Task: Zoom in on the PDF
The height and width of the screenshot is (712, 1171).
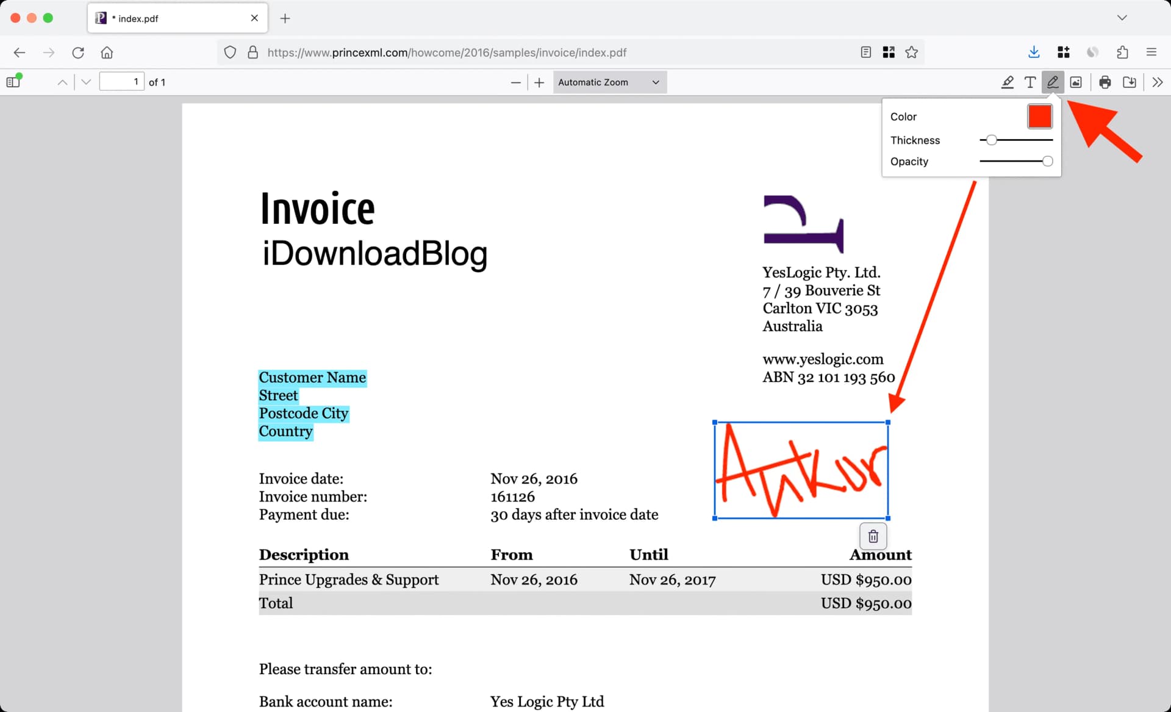Action: click(539, 82)
